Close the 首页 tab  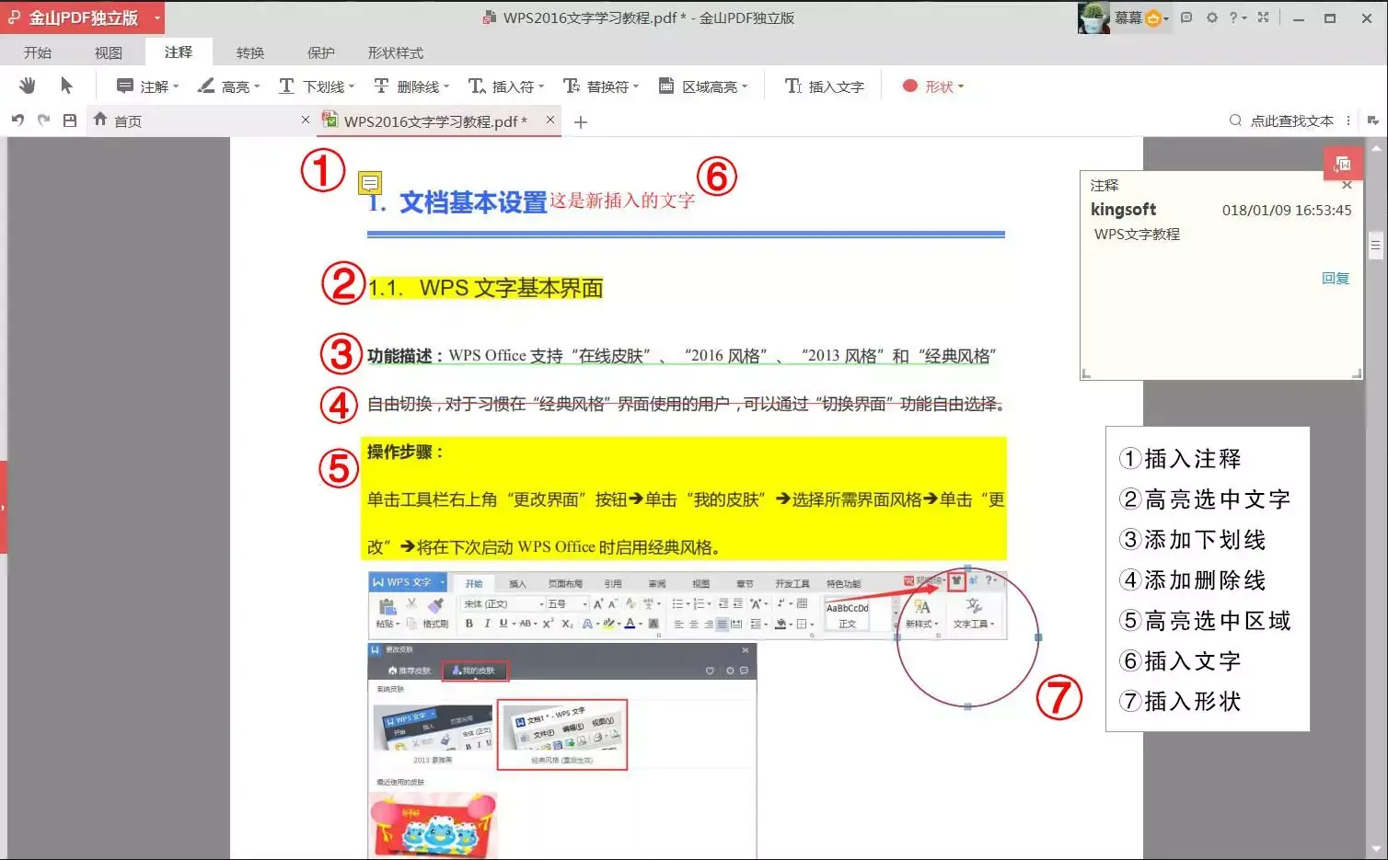point(306,120)
